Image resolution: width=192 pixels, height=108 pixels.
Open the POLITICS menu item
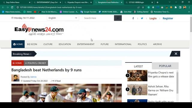(142, 44)
